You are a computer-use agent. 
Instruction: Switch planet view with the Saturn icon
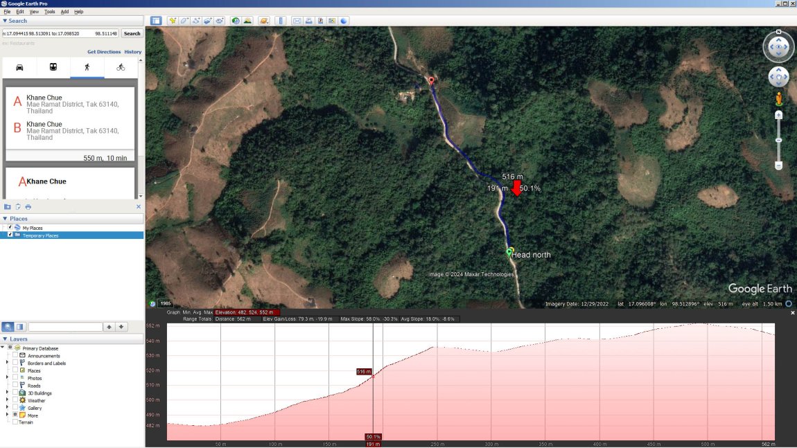264,21
